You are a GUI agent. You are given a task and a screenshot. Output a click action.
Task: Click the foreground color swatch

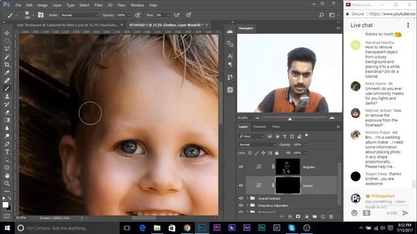pos(5,205)
